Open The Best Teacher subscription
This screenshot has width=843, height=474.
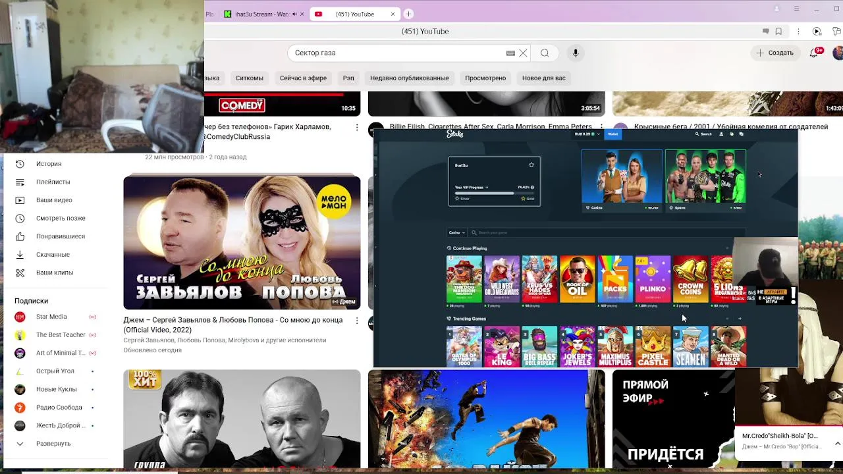point(61,335)
